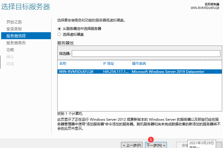The image size is (223, 148).
Task: Click the partially hidden 安装 button
Action: 182,145
